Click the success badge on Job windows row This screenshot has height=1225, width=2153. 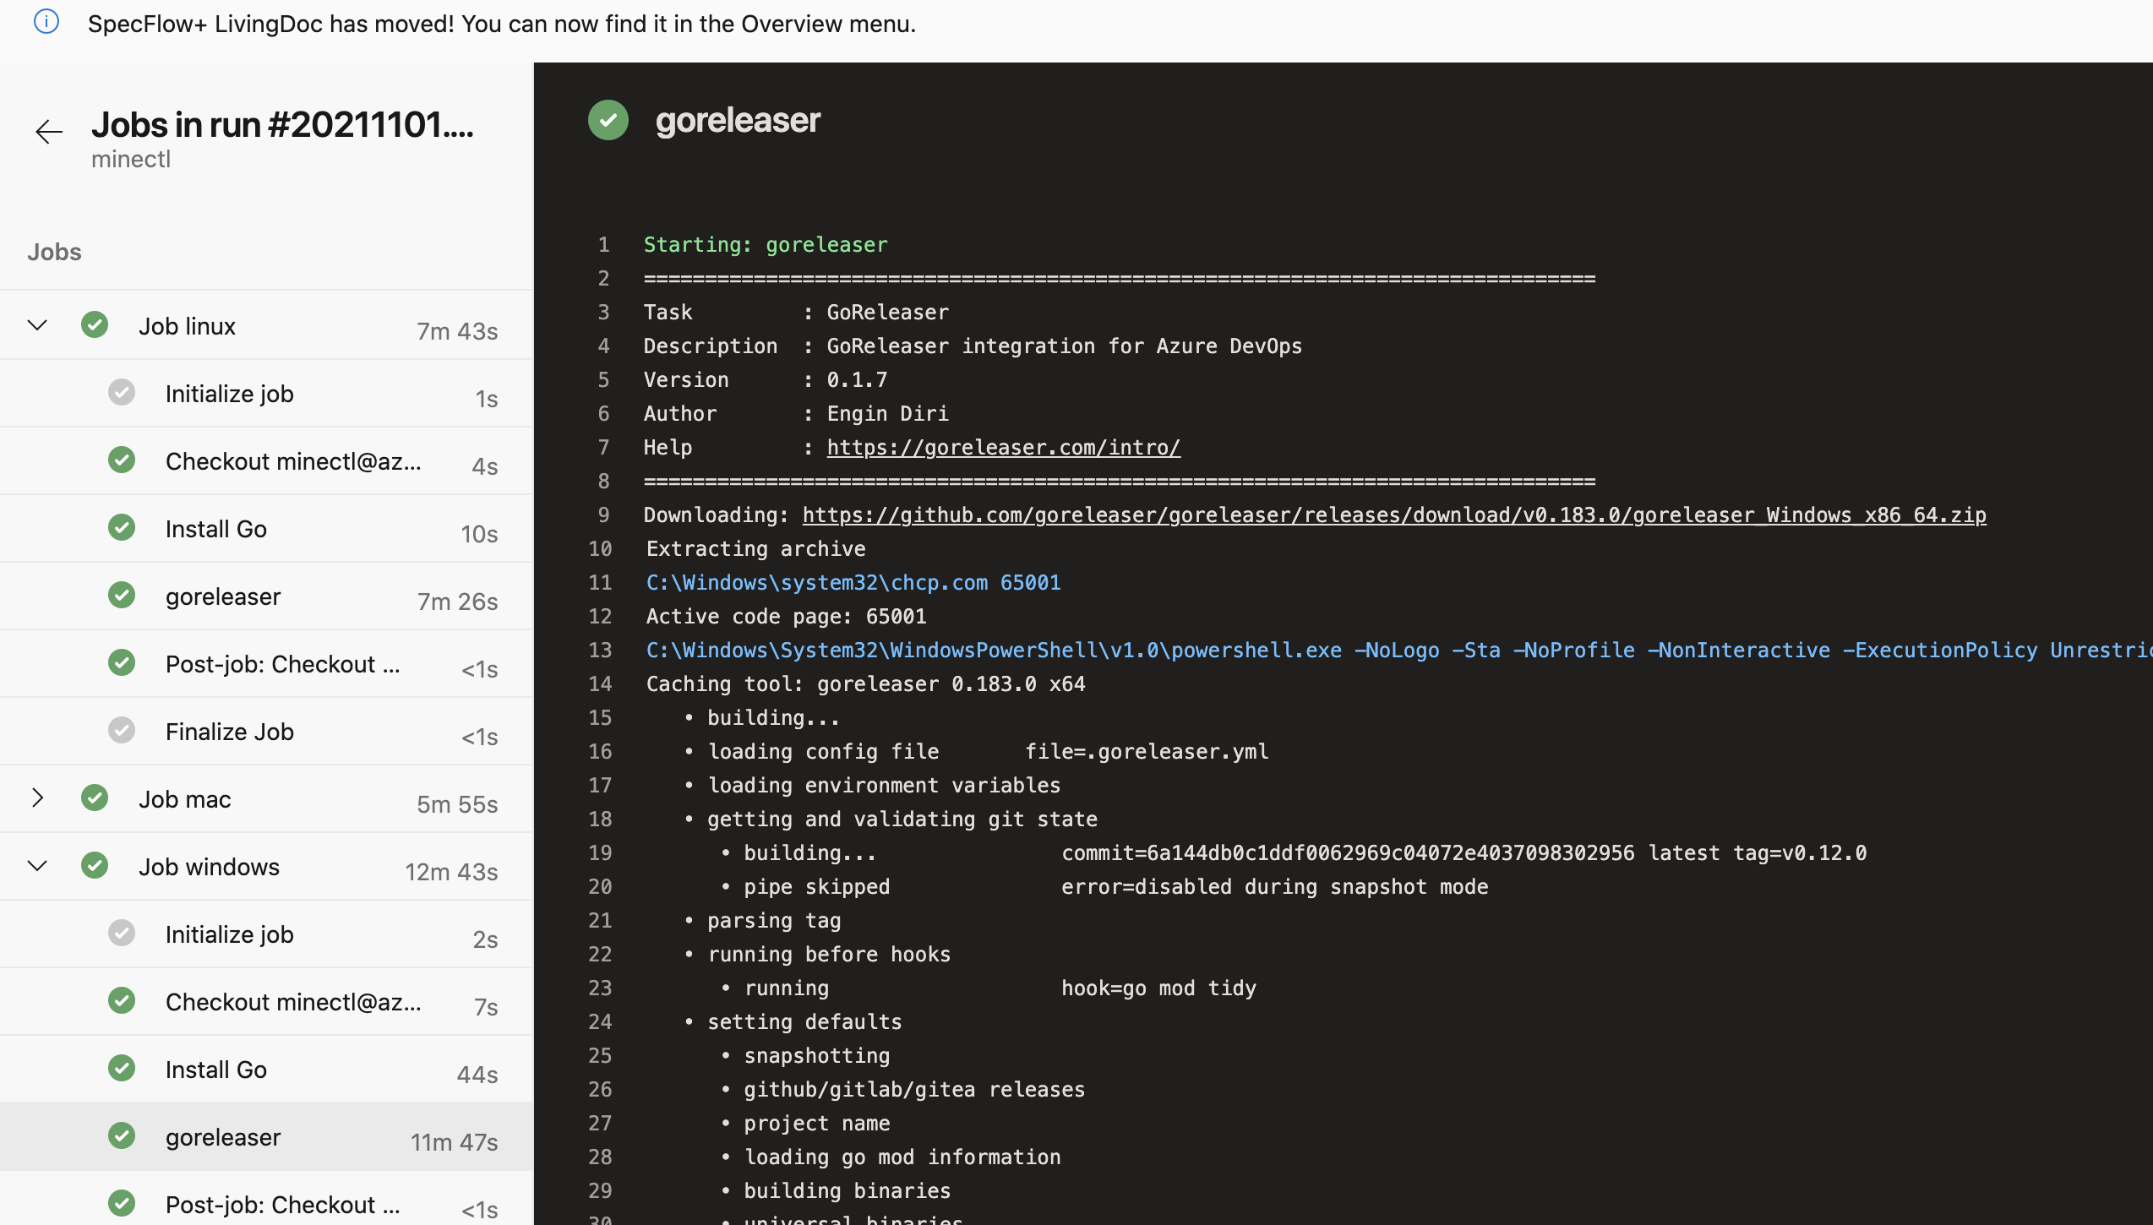94,865
